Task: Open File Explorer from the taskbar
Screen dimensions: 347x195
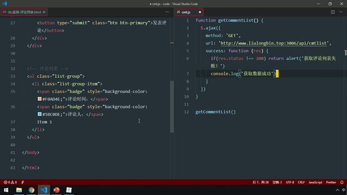Action: pyautogui.click(x=19, y=190)
